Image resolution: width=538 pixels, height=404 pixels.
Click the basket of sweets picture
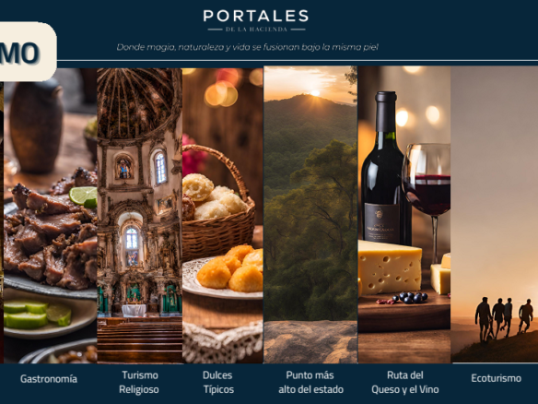223,216
